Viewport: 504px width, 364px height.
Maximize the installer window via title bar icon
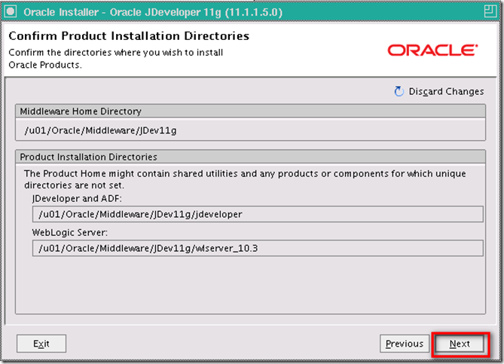(490, 11)
